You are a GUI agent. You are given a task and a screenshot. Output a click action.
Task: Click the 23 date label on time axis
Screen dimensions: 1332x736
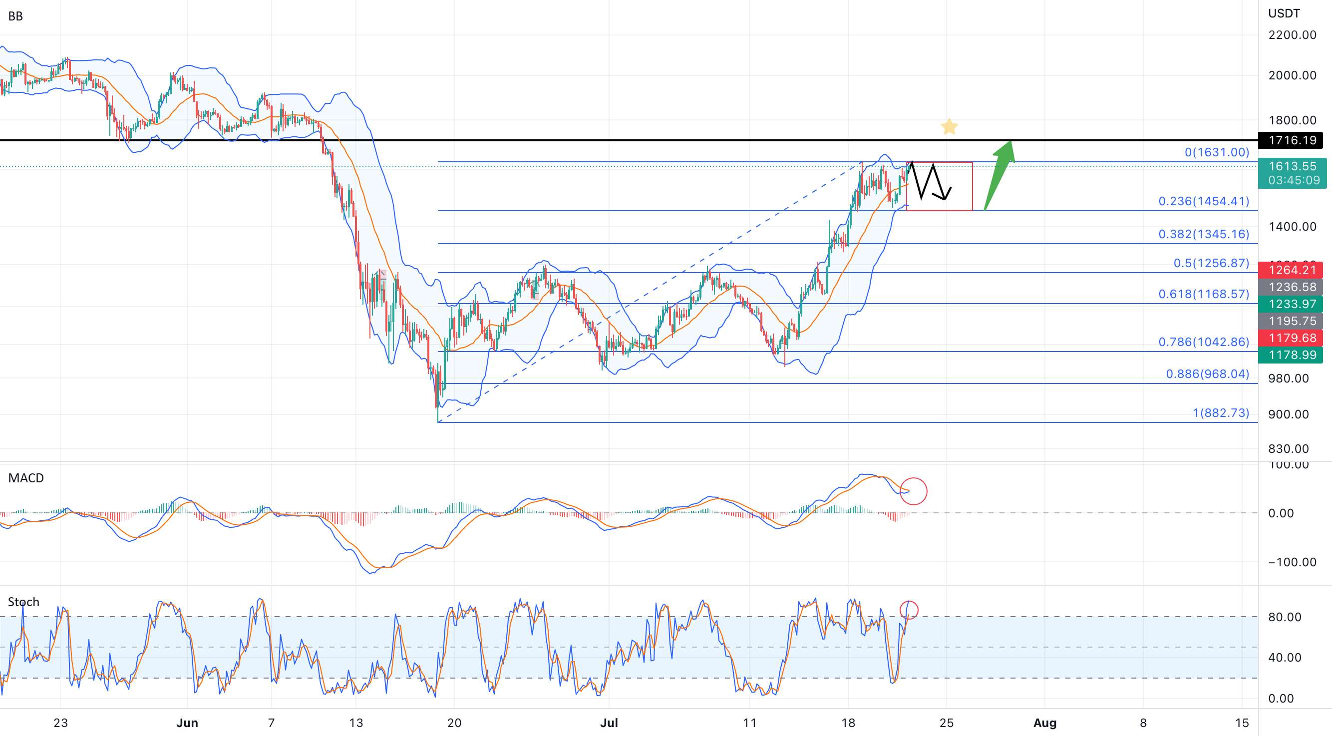point(60,723)
